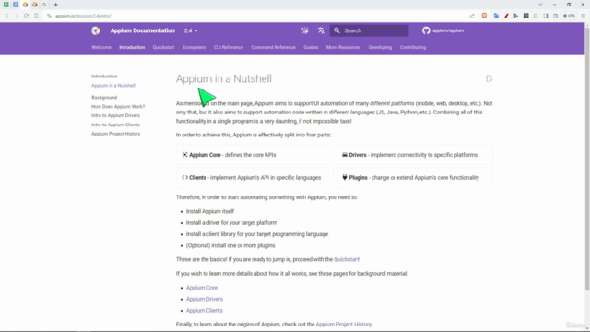Switch to the green Sheets tab

(6, 5)
